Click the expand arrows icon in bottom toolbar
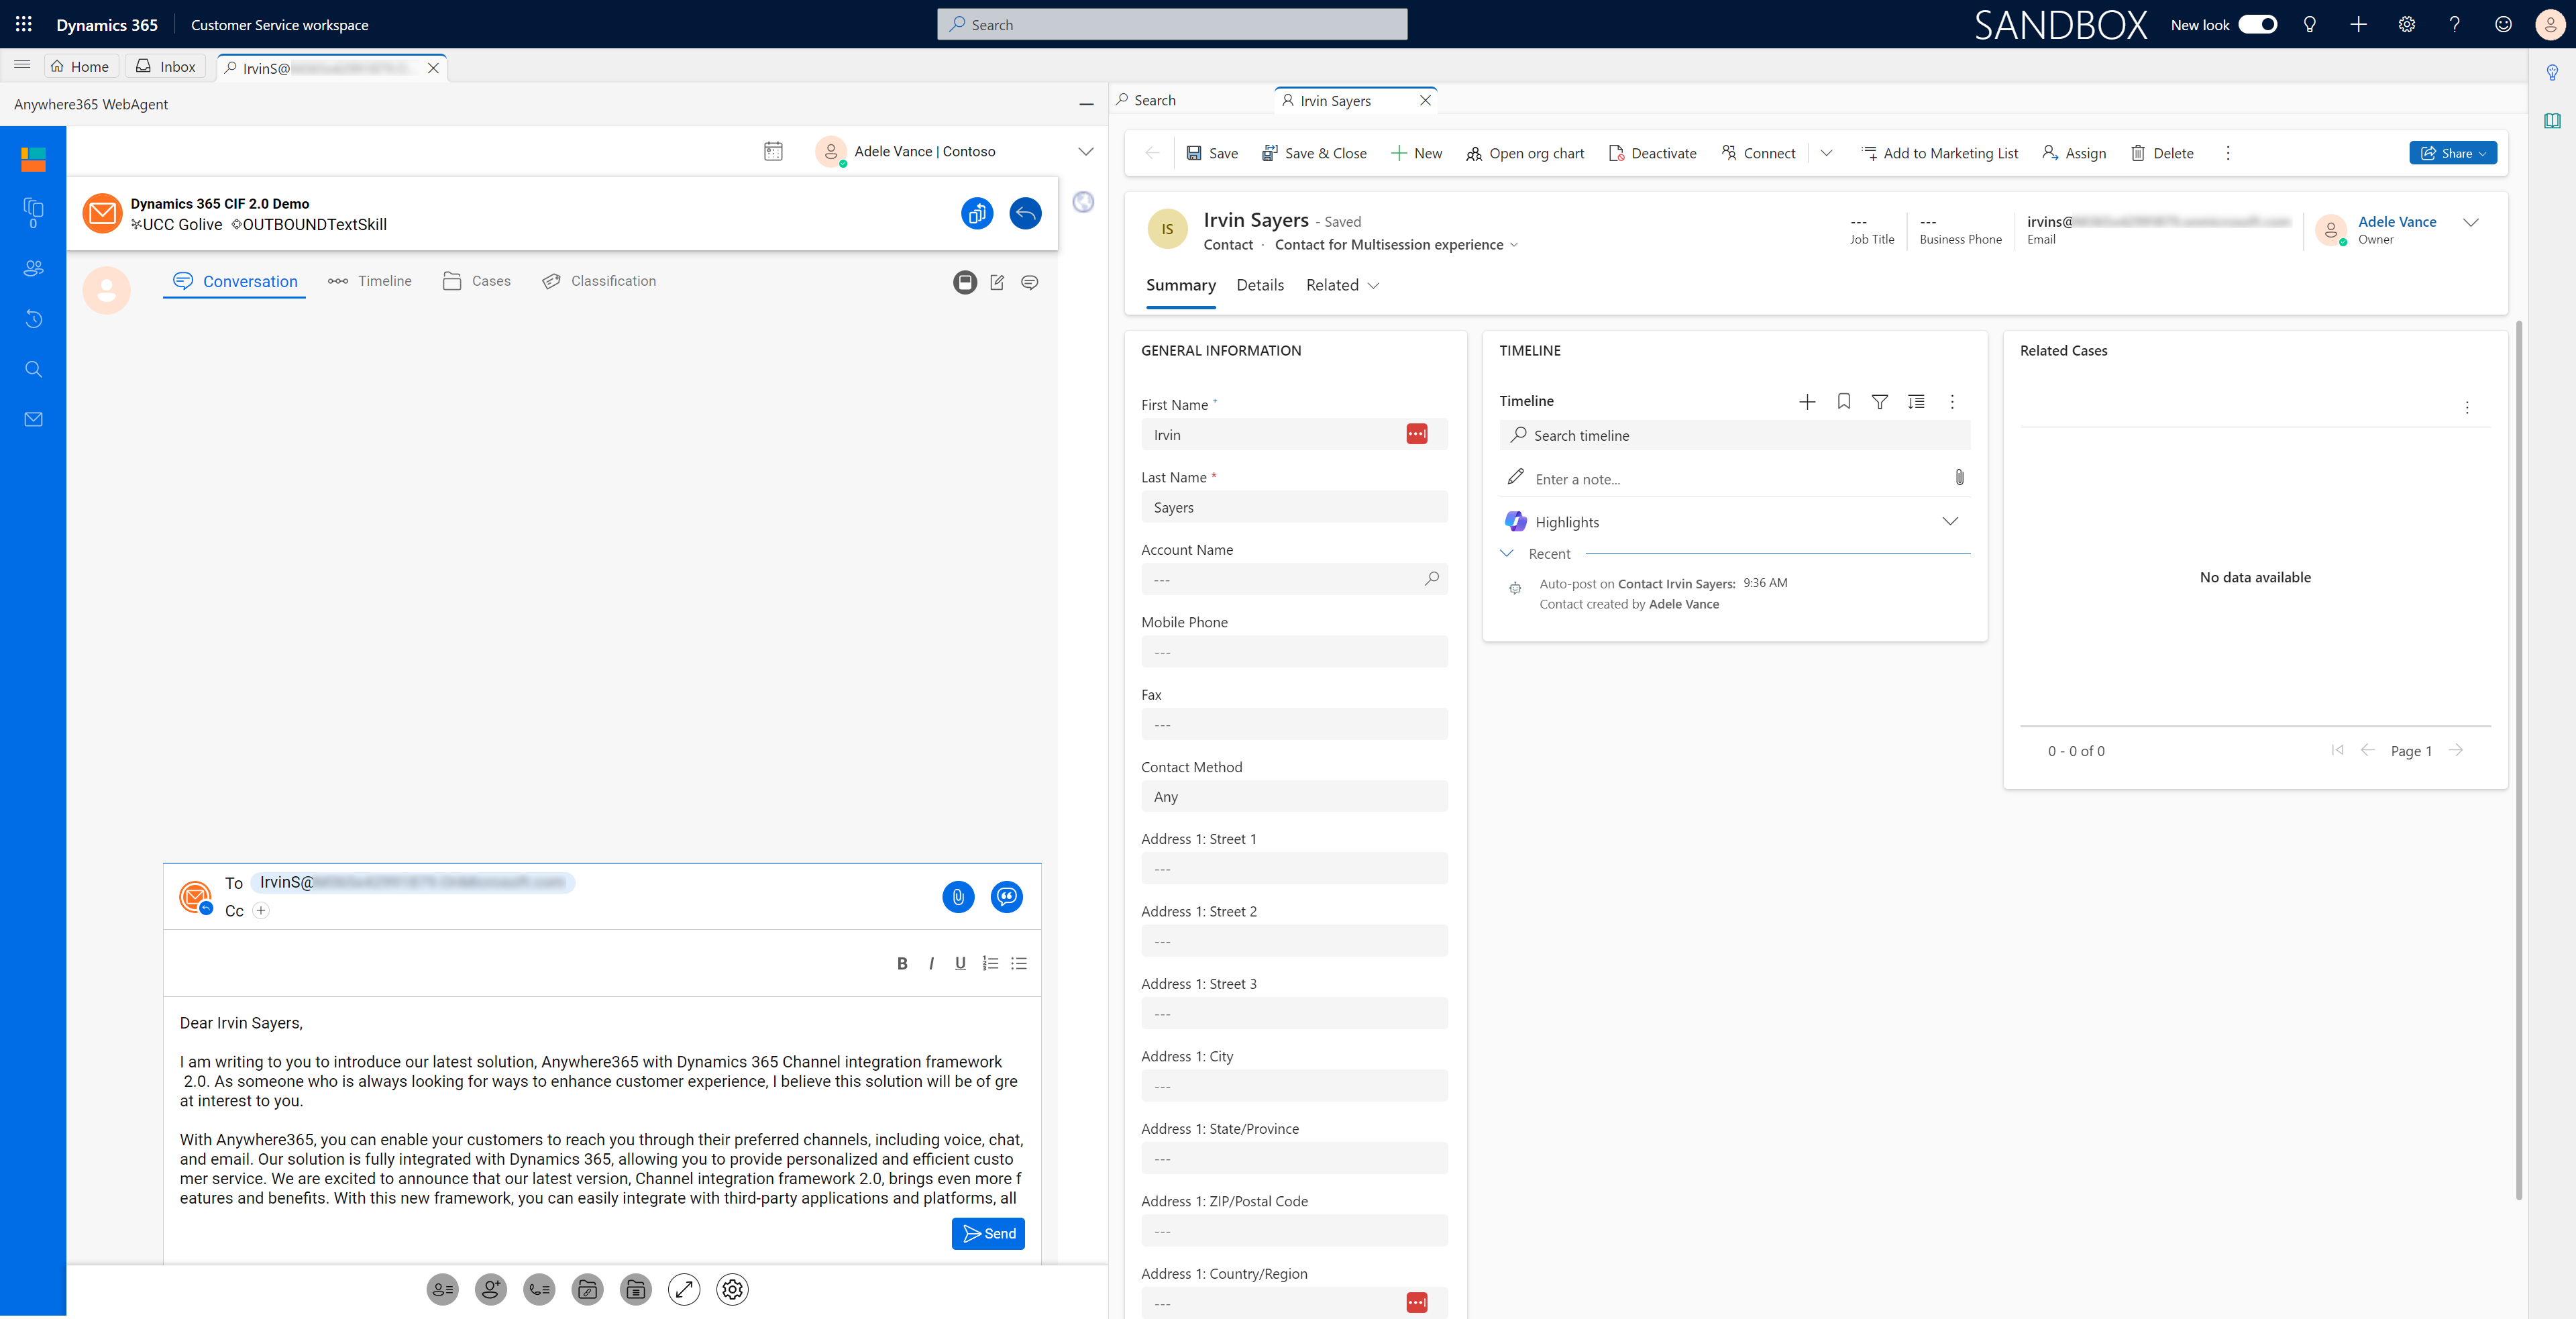This screenshot has height=1319, width=2576. tap(684, 1289)
